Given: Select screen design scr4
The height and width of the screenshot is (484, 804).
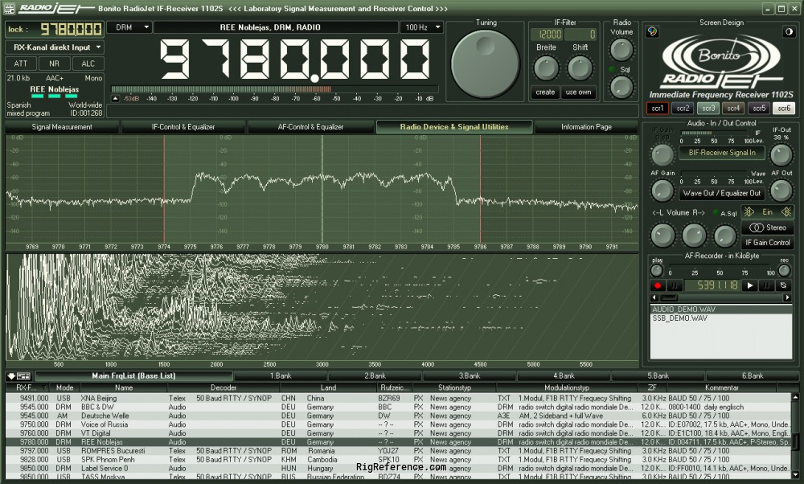Looking at the screenshot, I should click(733, 109).
